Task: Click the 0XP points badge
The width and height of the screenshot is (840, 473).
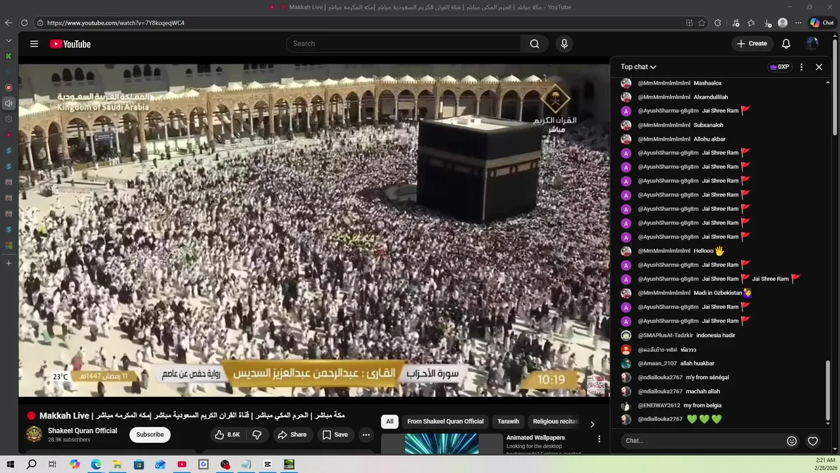Action: pyautogui.click(x=779, y=67)
